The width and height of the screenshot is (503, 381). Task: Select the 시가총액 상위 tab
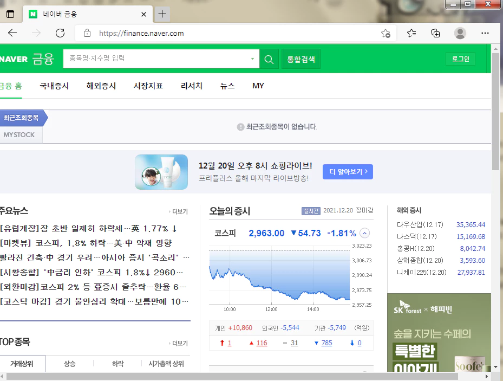[x=166, y=364]
